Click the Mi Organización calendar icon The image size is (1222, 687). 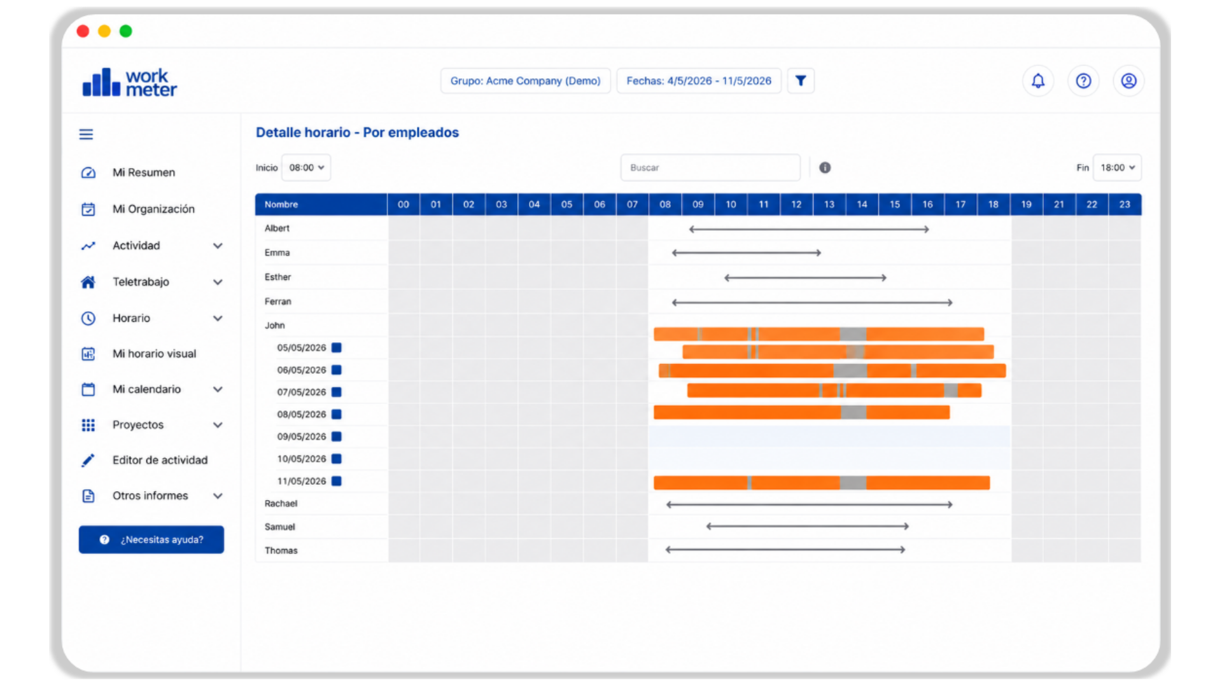(x=88, y=209)
